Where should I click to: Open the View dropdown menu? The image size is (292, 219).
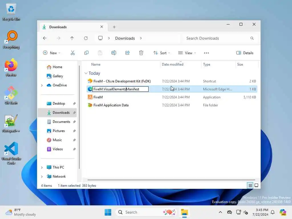(x=187, y=53)
